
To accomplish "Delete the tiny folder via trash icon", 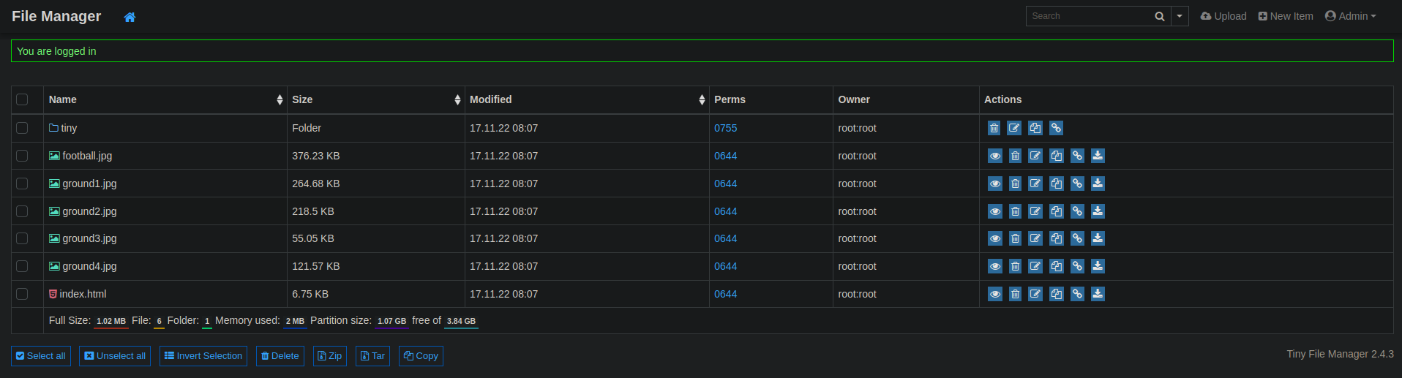I will pos(994,128).
